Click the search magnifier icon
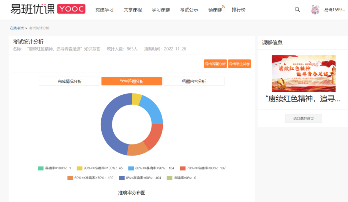 click(297, 10)
